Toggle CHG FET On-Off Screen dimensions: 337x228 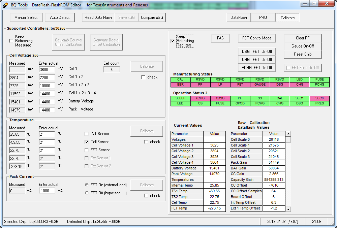pos(257,60)
